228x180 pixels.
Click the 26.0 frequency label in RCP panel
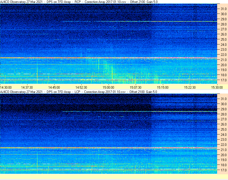pos(224,34)
